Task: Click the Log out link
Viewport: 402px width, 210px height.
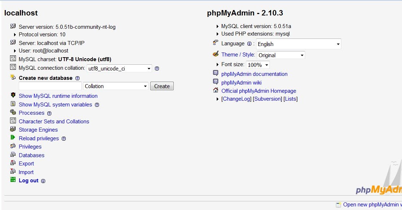Action: pos(29,181)
